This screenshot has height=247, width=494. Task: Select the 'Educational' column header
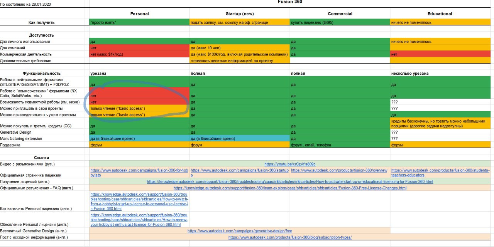[x=440, y=13]
